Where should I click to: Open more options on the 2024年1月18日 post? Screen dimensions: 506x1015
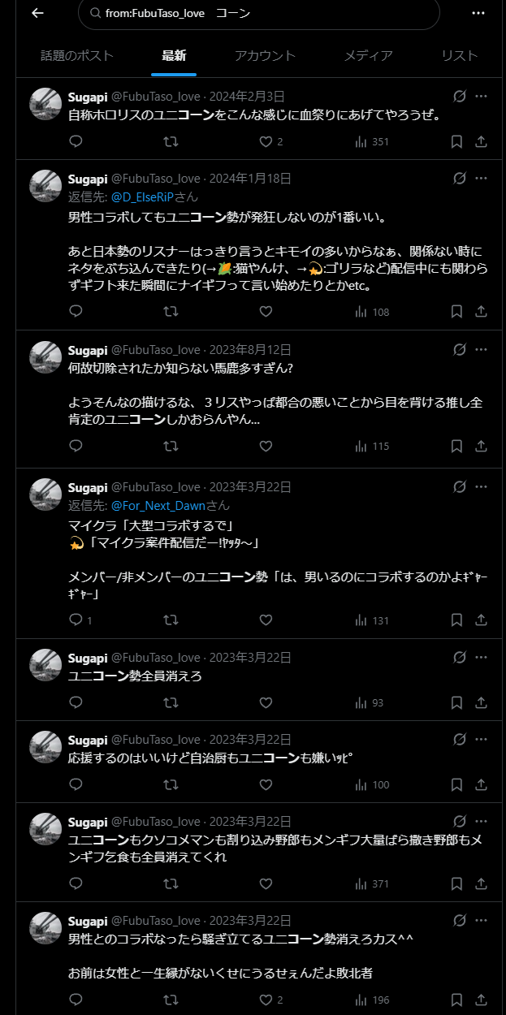pyautogui.click(x=481, y=178)
